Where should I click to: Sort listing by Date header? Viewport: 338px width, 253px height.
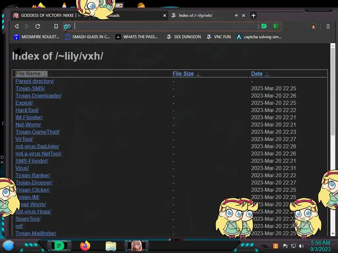click(x=260, y=73)
